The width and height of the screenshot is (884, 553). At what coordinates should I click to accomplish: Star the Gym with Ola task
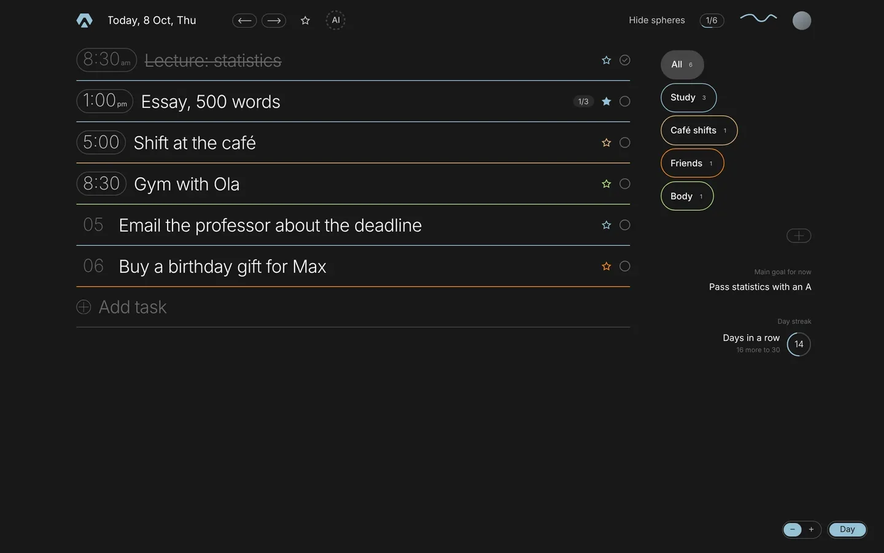point(607,184)
